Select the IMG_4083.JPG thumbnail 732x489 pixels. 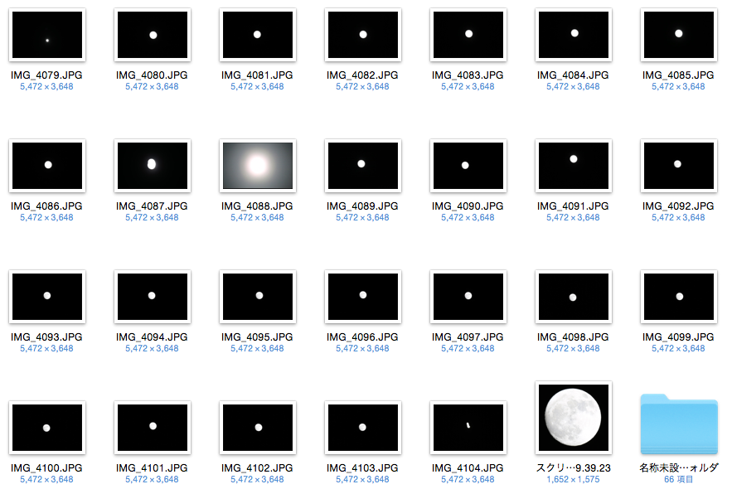tap(468, 35)
